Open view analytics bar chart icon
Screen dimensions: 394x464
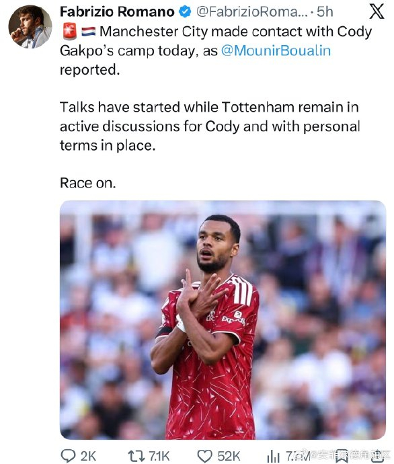coord(274,456)
